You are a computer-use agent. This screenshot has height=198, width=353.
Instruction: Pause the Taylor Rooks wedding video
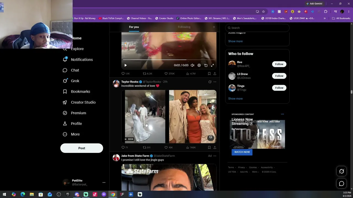(125, 139)
